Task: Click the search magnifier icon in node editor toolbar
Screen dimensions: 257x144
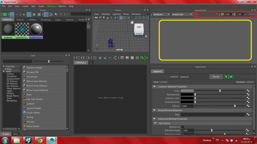Action: click(142, 58)
